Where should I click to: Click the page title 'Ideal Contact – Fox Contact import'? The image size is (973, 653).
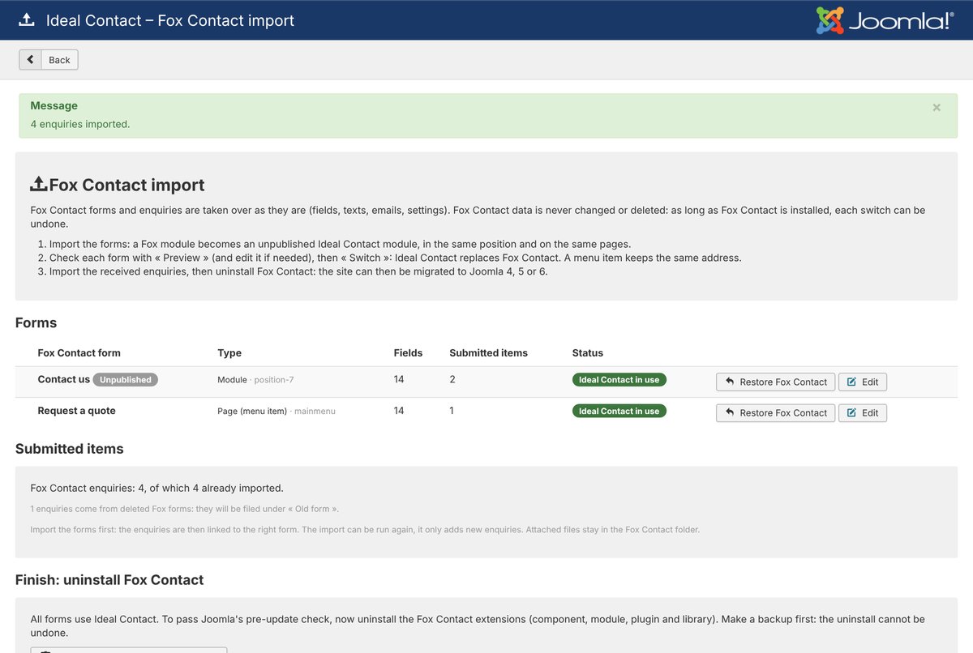coord(170,20)
